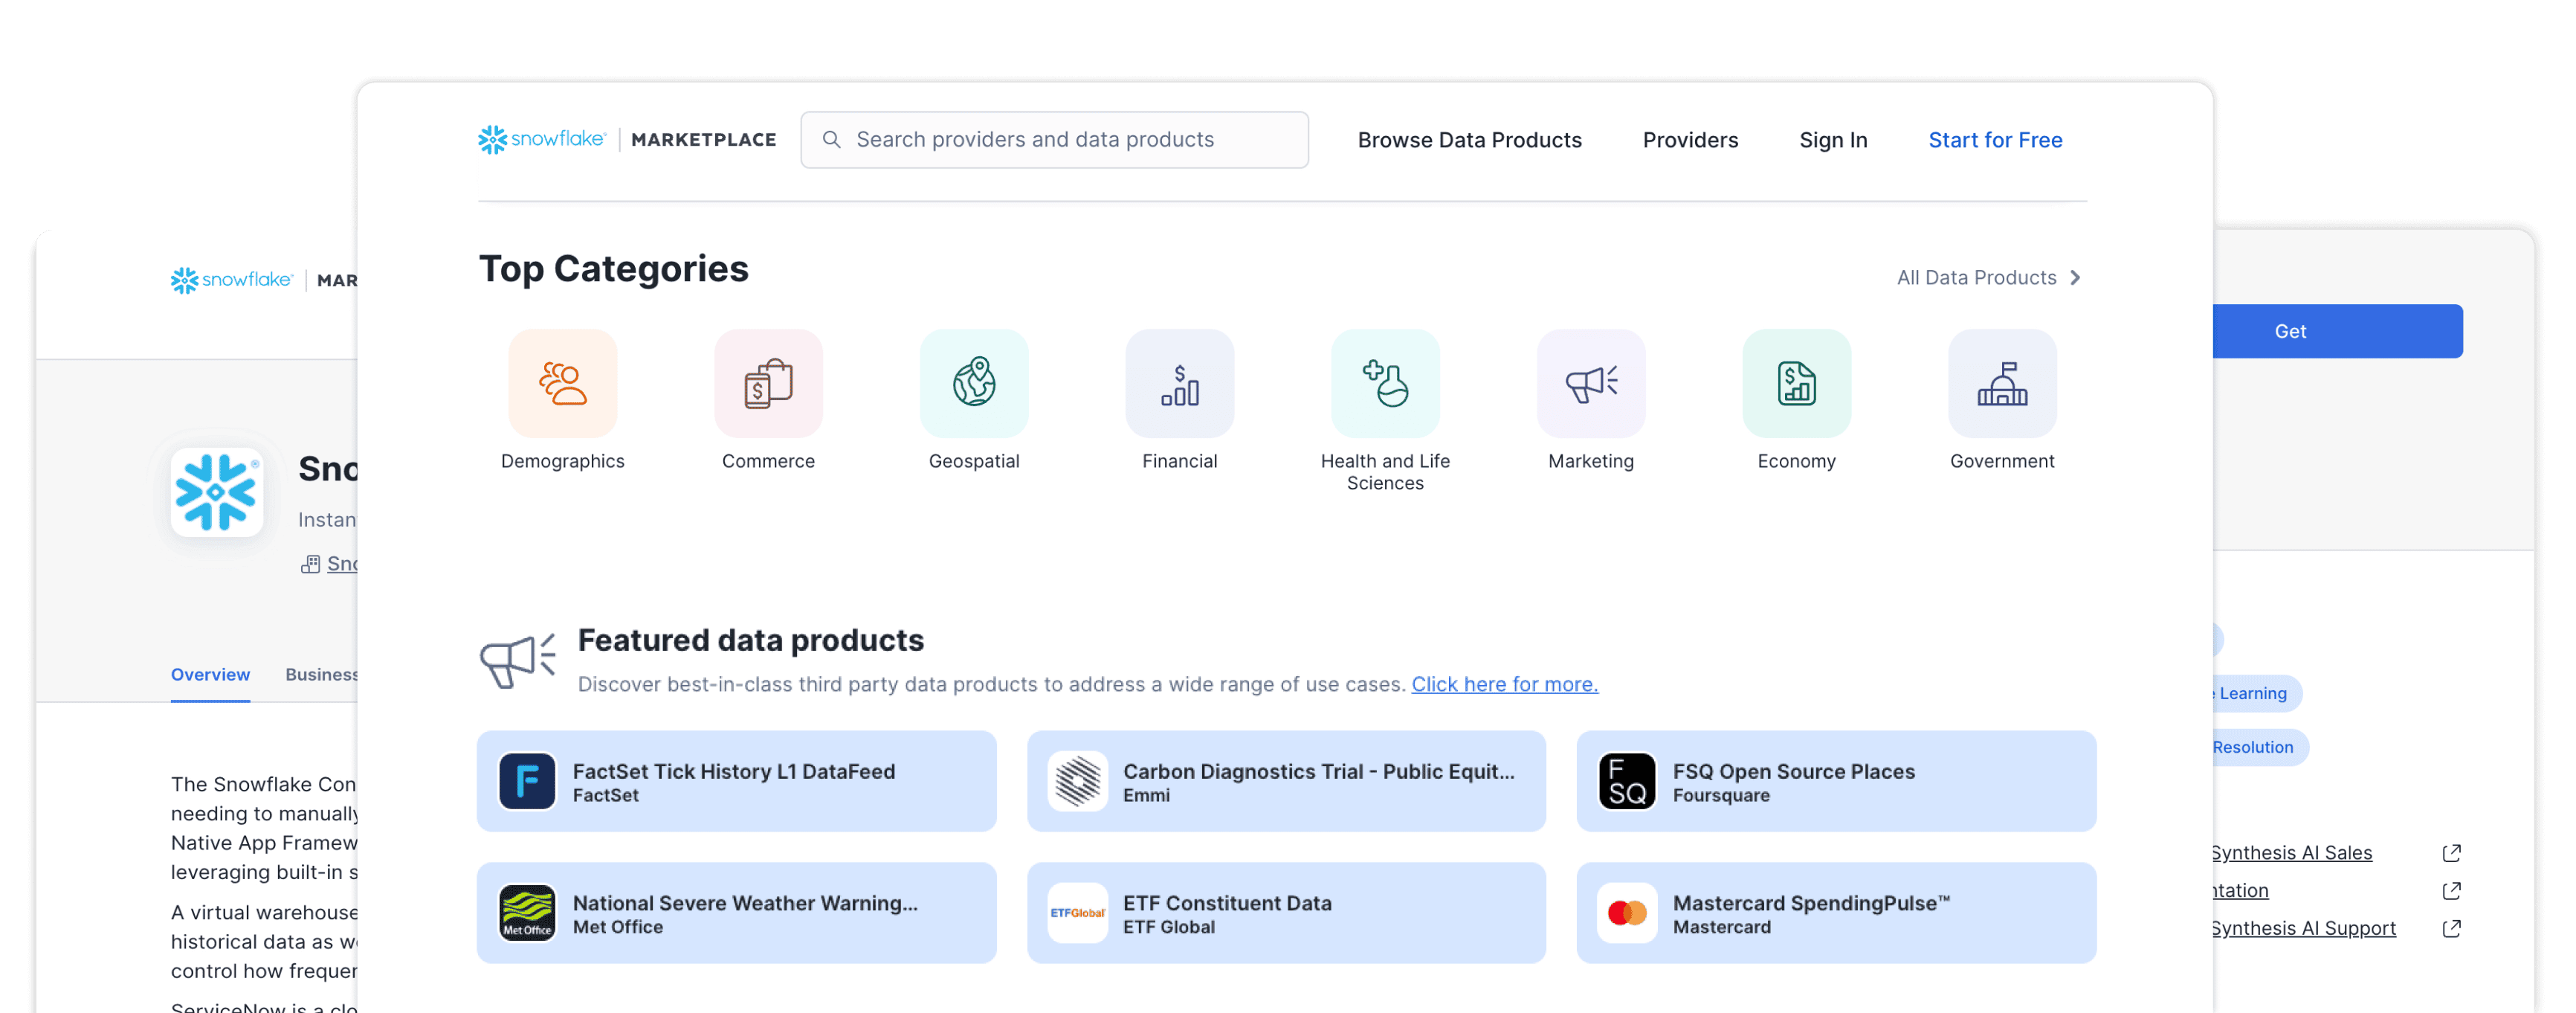The image size is (2576, 1013).
Task: Click the Met Office logo
Action: pos(527,913)
